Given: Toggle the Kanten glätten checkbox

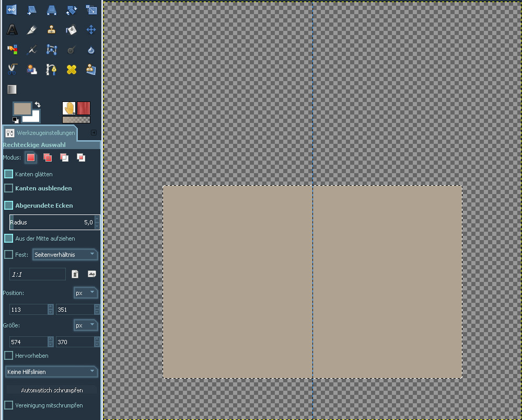Looking at the screenshot, I should pos(8,174).
